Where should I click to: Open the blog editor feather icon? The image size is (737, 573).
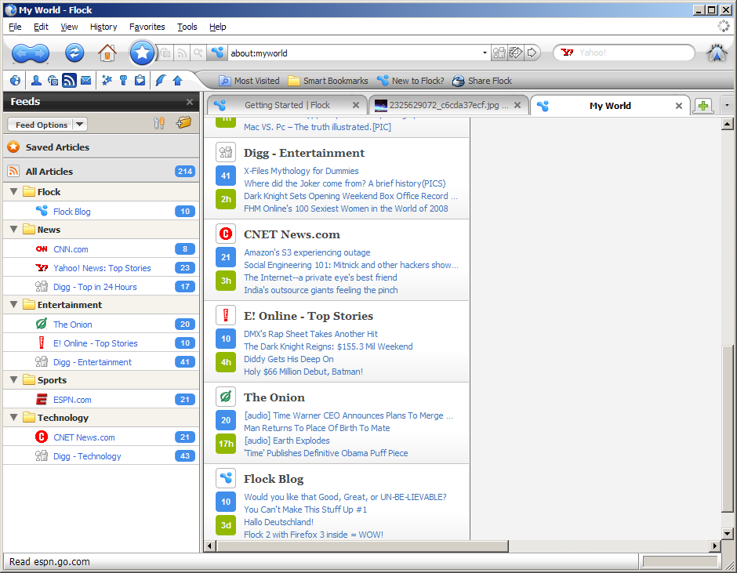click(160, 81)
